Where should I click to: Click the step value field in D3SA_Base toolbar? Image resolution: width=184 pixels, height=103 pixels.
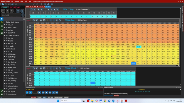click(47, 20)
